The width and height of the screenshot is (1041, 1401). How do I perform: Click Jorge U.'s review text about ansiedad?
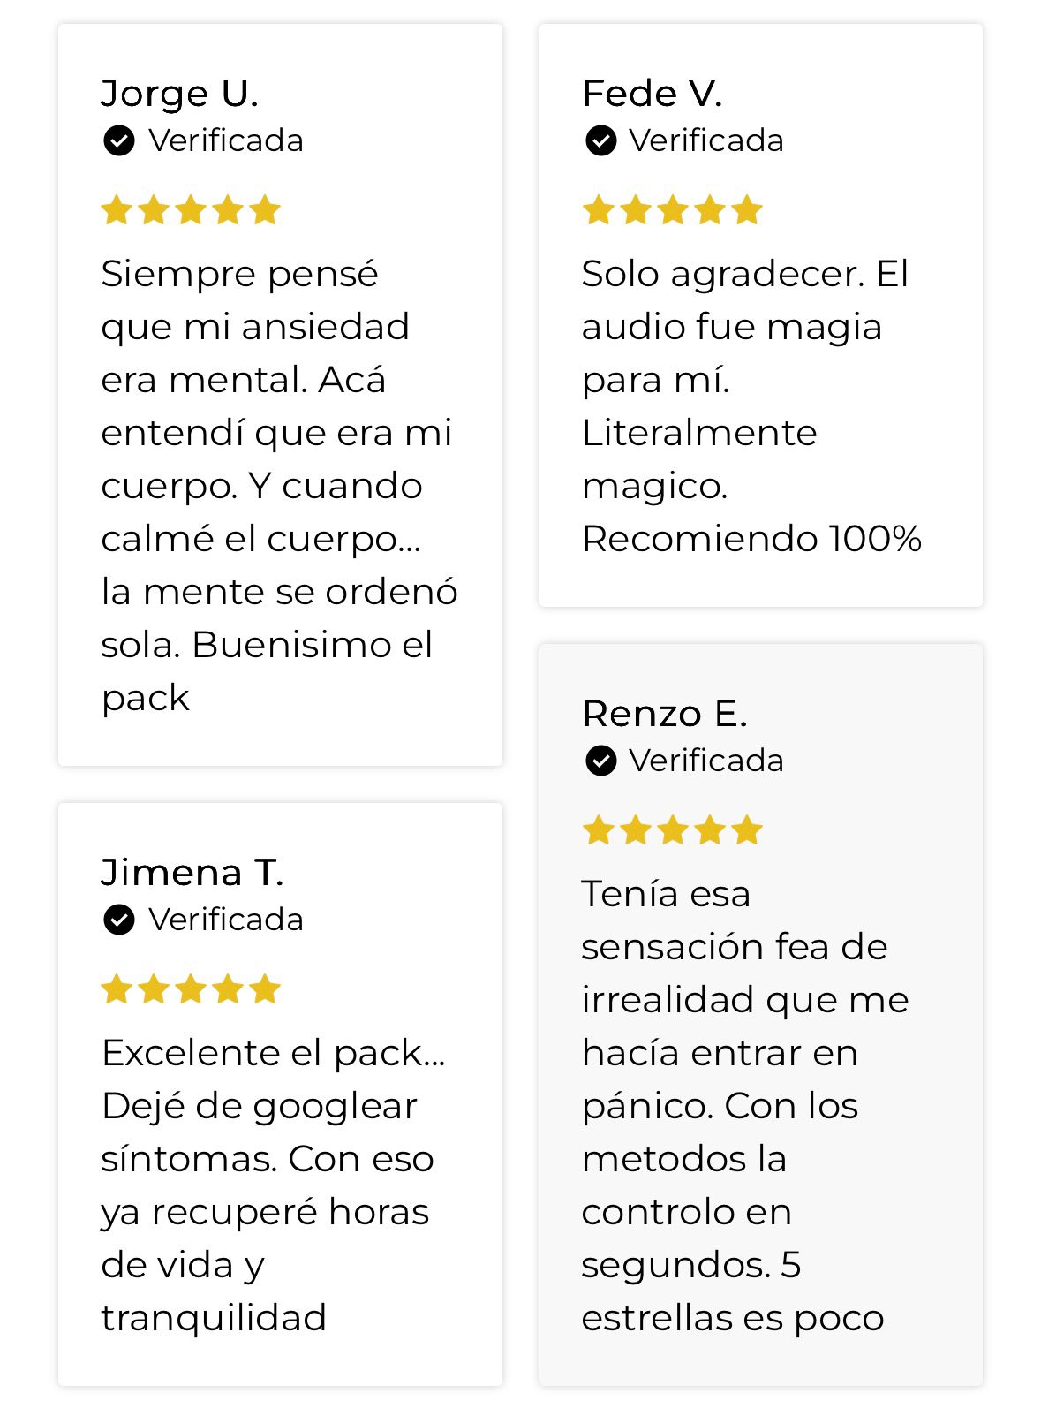click(278, 486)
